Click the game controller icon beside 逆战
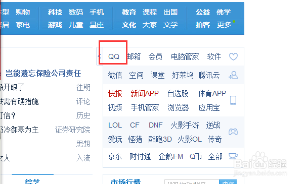Viewport: 305px width, 184px height. tap(233, 132)
